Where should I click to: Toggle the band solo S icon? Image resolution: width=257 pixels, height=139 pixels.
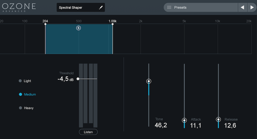[79, 28]
